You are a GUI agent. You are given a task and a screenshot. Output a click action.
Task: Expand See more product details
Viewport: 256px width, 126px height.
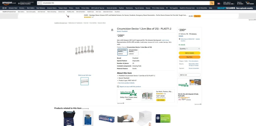(126, 83)
